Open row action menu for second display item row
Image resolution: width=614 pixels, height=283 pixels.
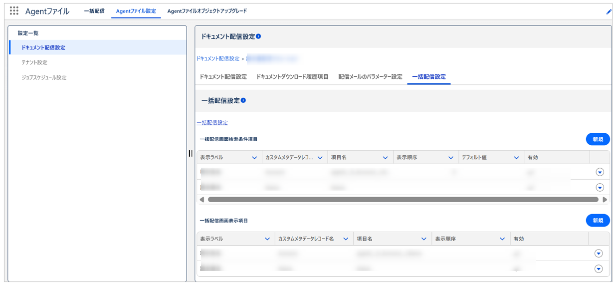pos(599,269)
